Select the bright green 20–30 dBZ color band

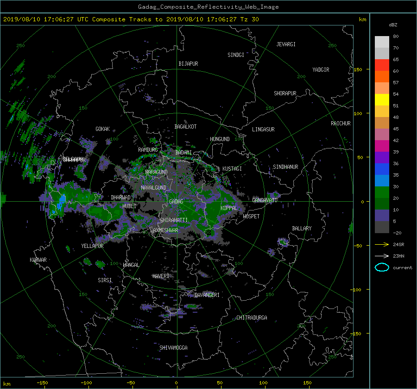click(x=382, y=192)
